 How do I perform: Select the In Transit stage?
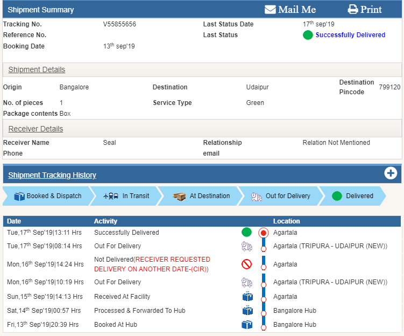coord(126,196)
